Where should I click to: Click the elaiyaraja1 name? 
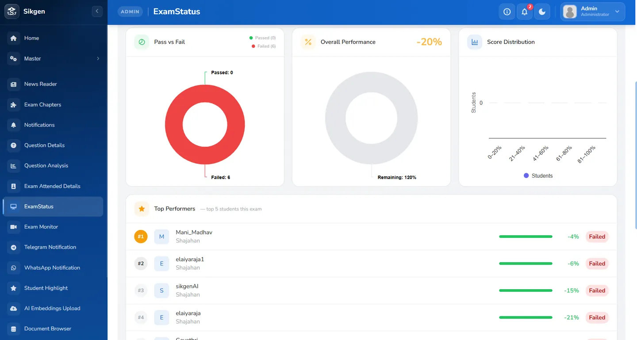click(x=190, y=259)
